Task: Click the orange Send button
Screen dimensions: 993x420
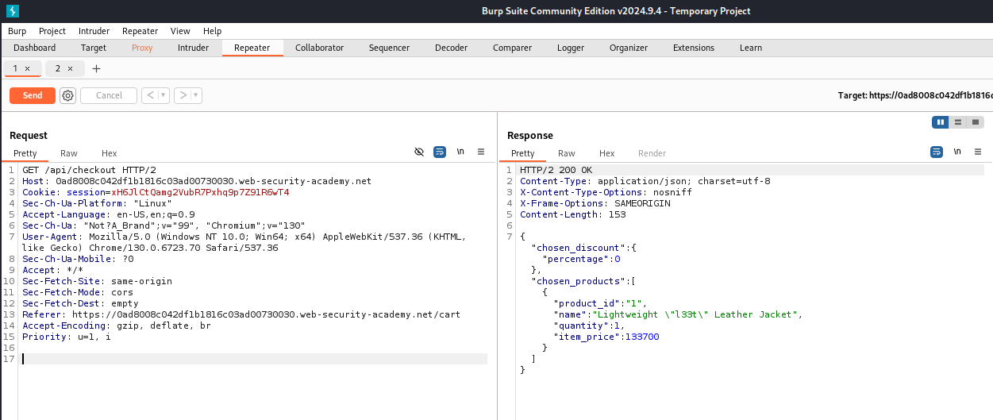Action: click(x=33, y=95)
